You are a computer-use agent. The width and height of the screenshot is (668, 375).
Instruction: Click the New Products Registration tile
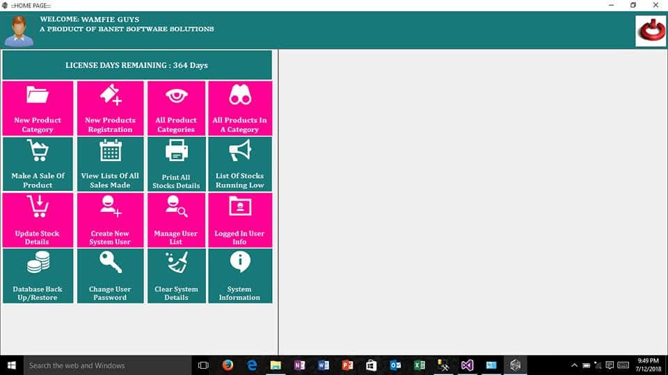(x=110, y=108)
